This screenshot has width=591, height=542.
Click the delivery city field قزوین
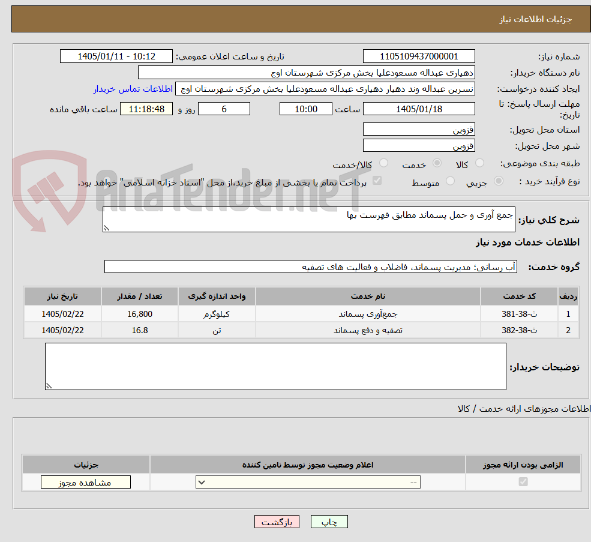click(x=419, y=146)
